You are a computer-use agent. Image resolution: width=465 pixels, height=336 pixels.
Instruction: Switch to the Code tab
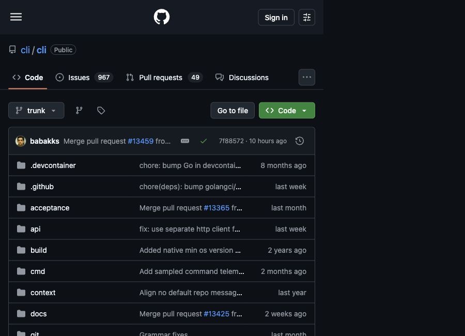click(28, 78)
